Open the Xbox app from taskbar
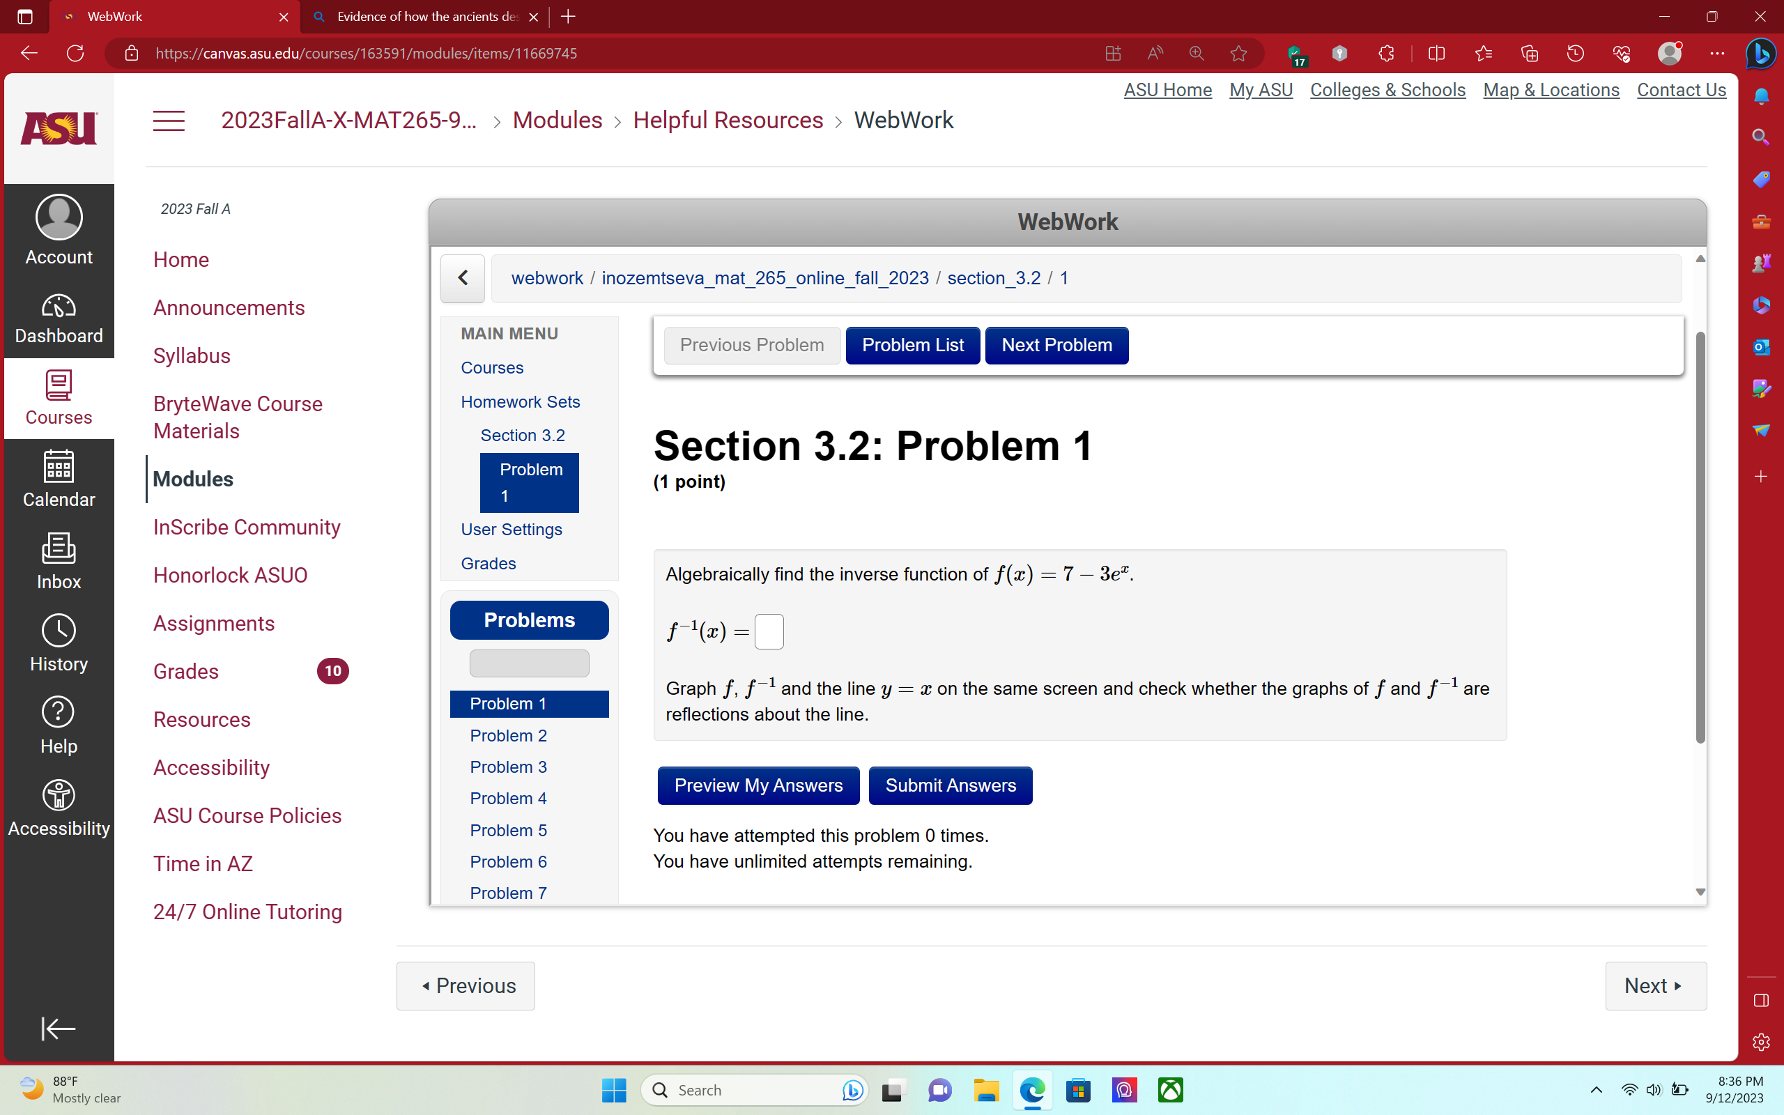1784x1115 pixels. [1170, 1090]
